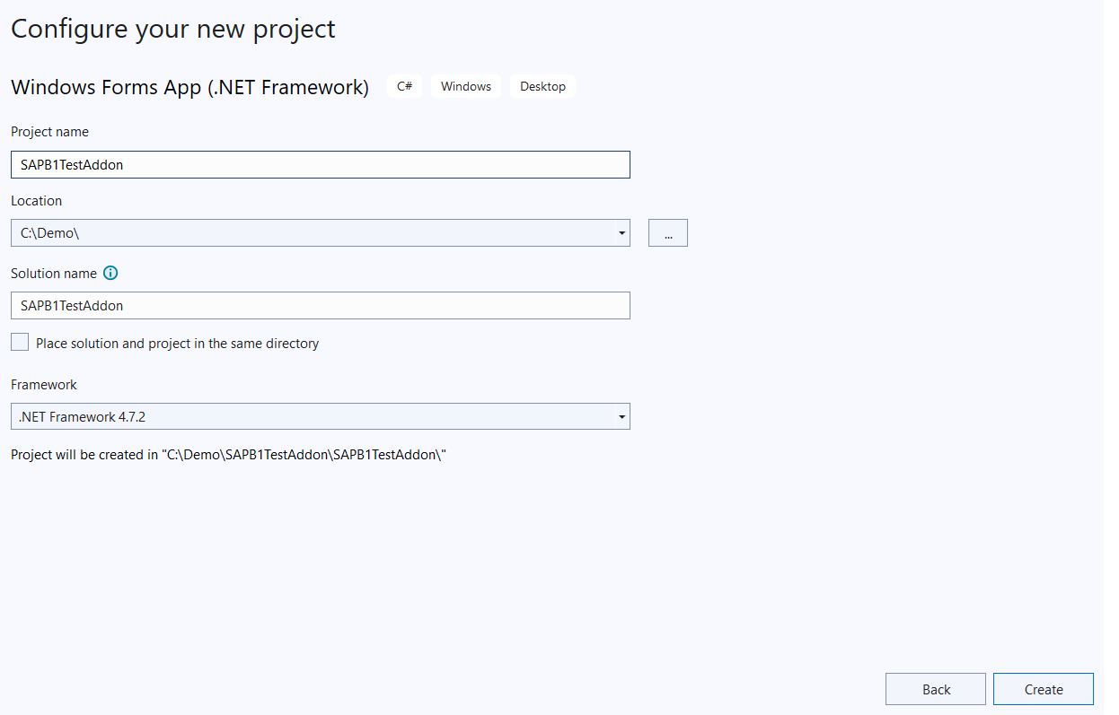Select the Desktop project type tag
Screen dimensions: 1119x715
tap(542, 86)
